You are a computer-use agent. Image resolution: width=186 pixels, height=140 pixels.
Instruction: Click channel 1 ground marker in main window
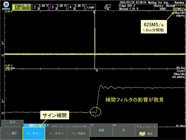click(3, 55)
